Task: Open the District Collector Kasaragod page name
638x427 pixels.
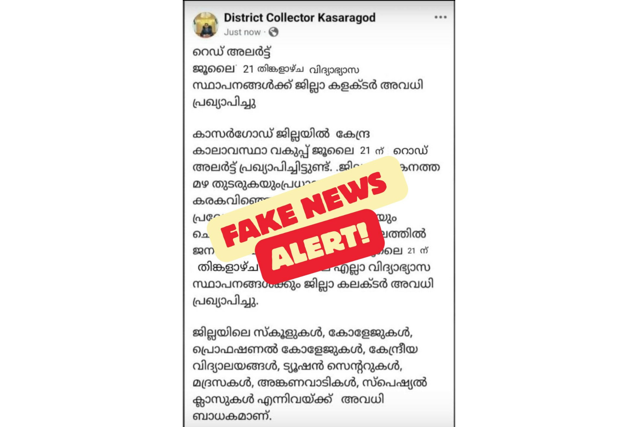Action: coord(299,18)
